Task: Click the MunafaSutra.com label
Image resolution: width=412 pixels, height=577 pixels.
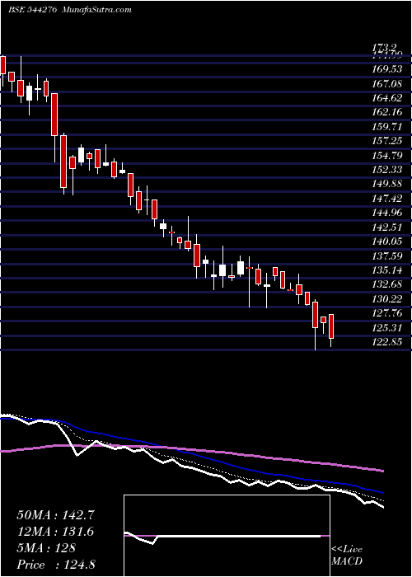Action: [x=97, y=10]
